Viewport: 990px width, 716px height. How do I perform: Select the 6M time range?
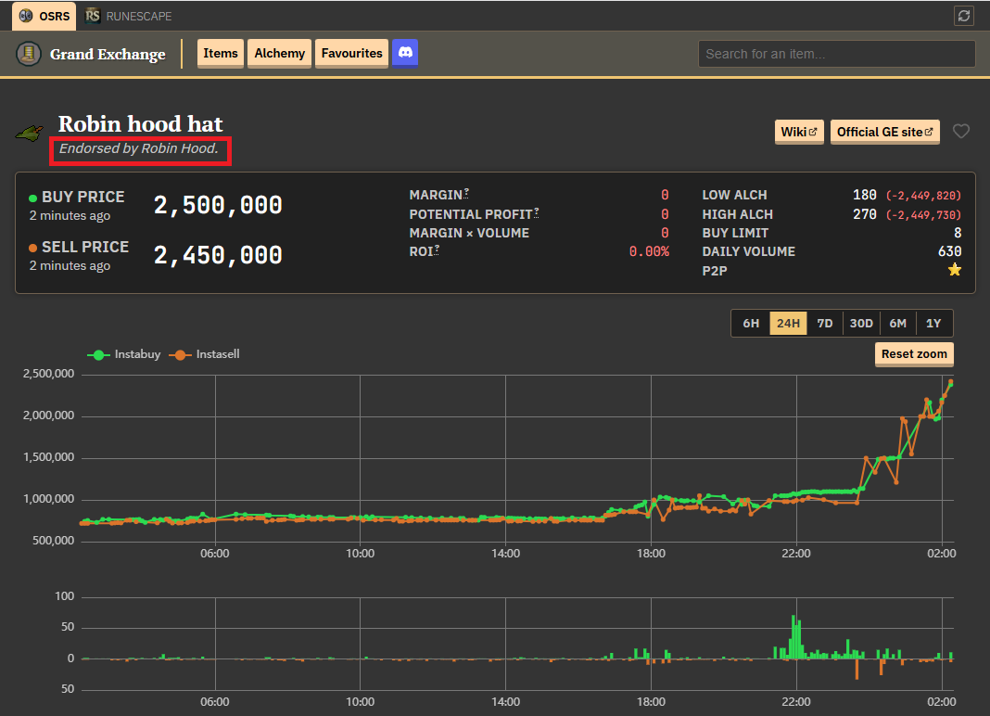[898, 324]
